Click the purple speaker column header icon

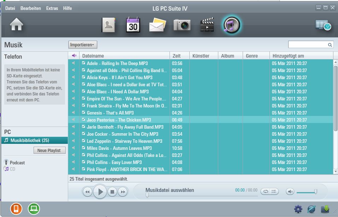point(74,55)
